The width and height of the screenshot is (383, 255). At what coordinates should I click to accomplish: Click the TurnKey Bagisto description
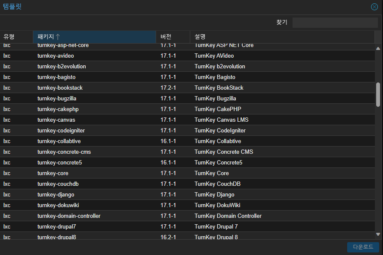(x=215, y=77)
